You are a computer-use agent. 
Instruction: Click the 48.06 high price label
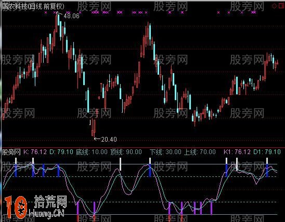71,16
